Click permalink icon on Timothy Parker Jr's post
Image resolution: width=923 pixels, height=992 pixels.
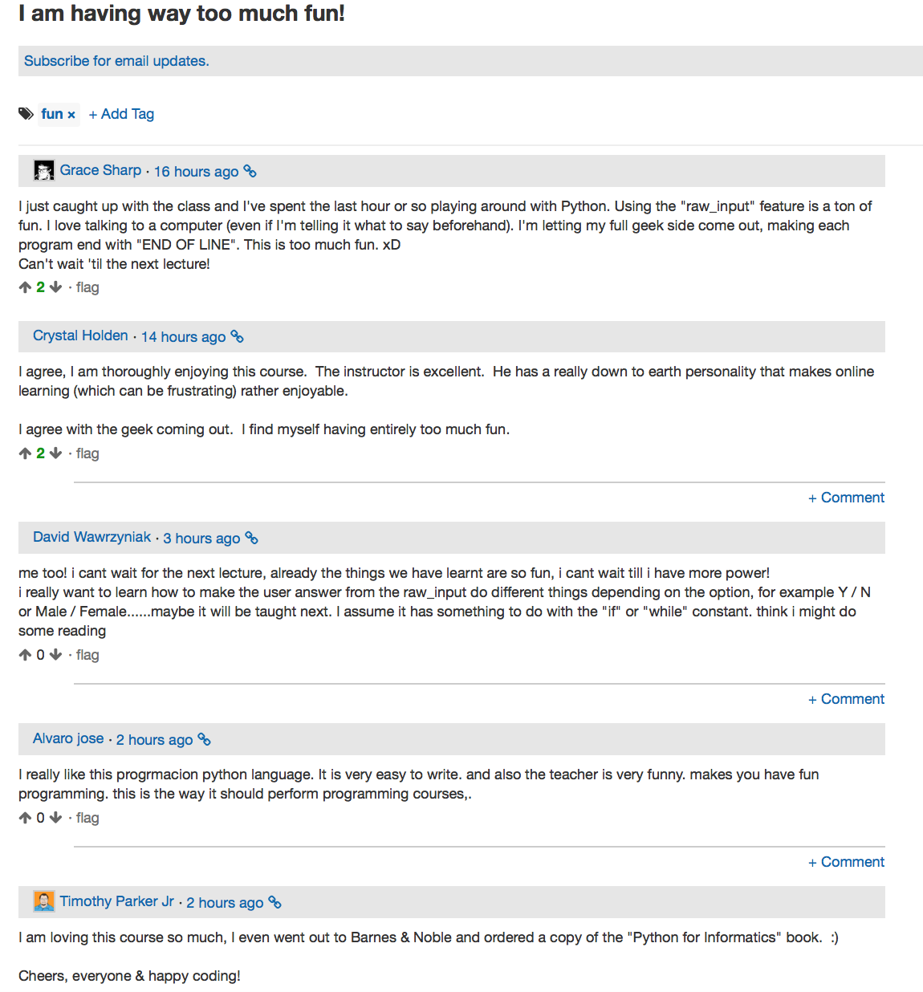pos(275,902)
